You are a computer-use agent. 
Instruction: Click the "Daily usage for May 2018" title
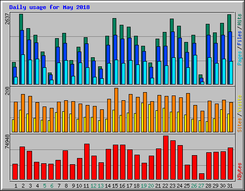[x=49, y=7]
